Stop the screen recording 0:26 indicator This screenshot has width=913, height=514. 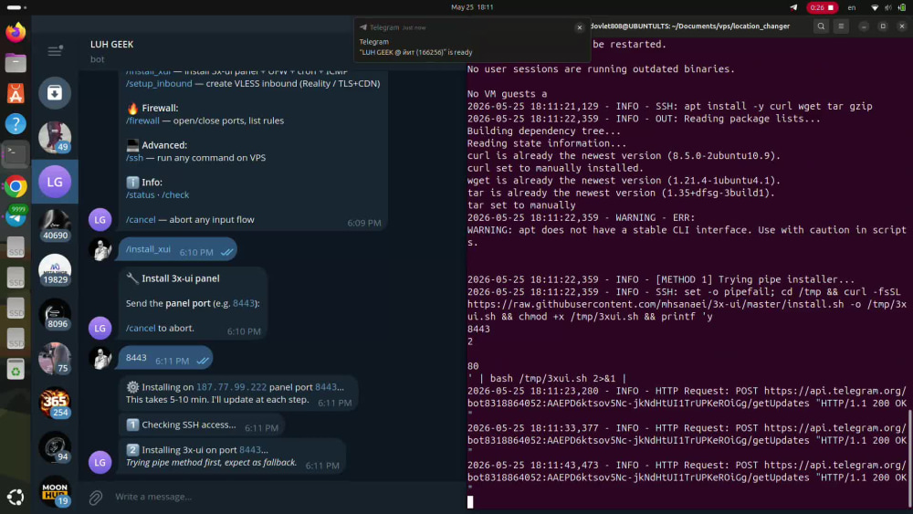pos(822,7)
